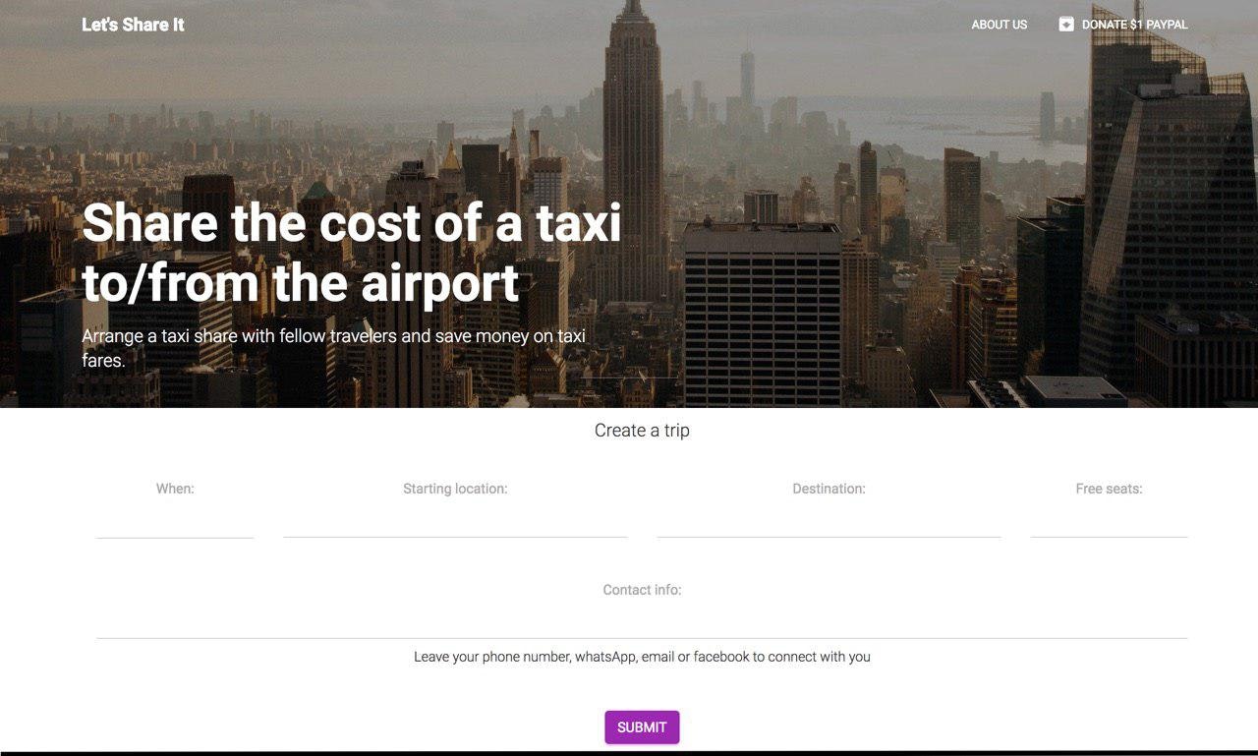Click the 'Free seats:' label
The image size is (1258, 756).
1109,489
